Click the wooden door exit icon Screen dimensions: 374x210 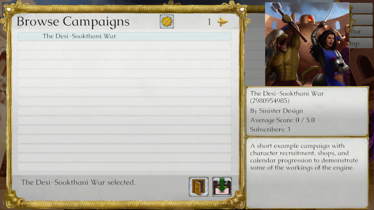(198, 187)
